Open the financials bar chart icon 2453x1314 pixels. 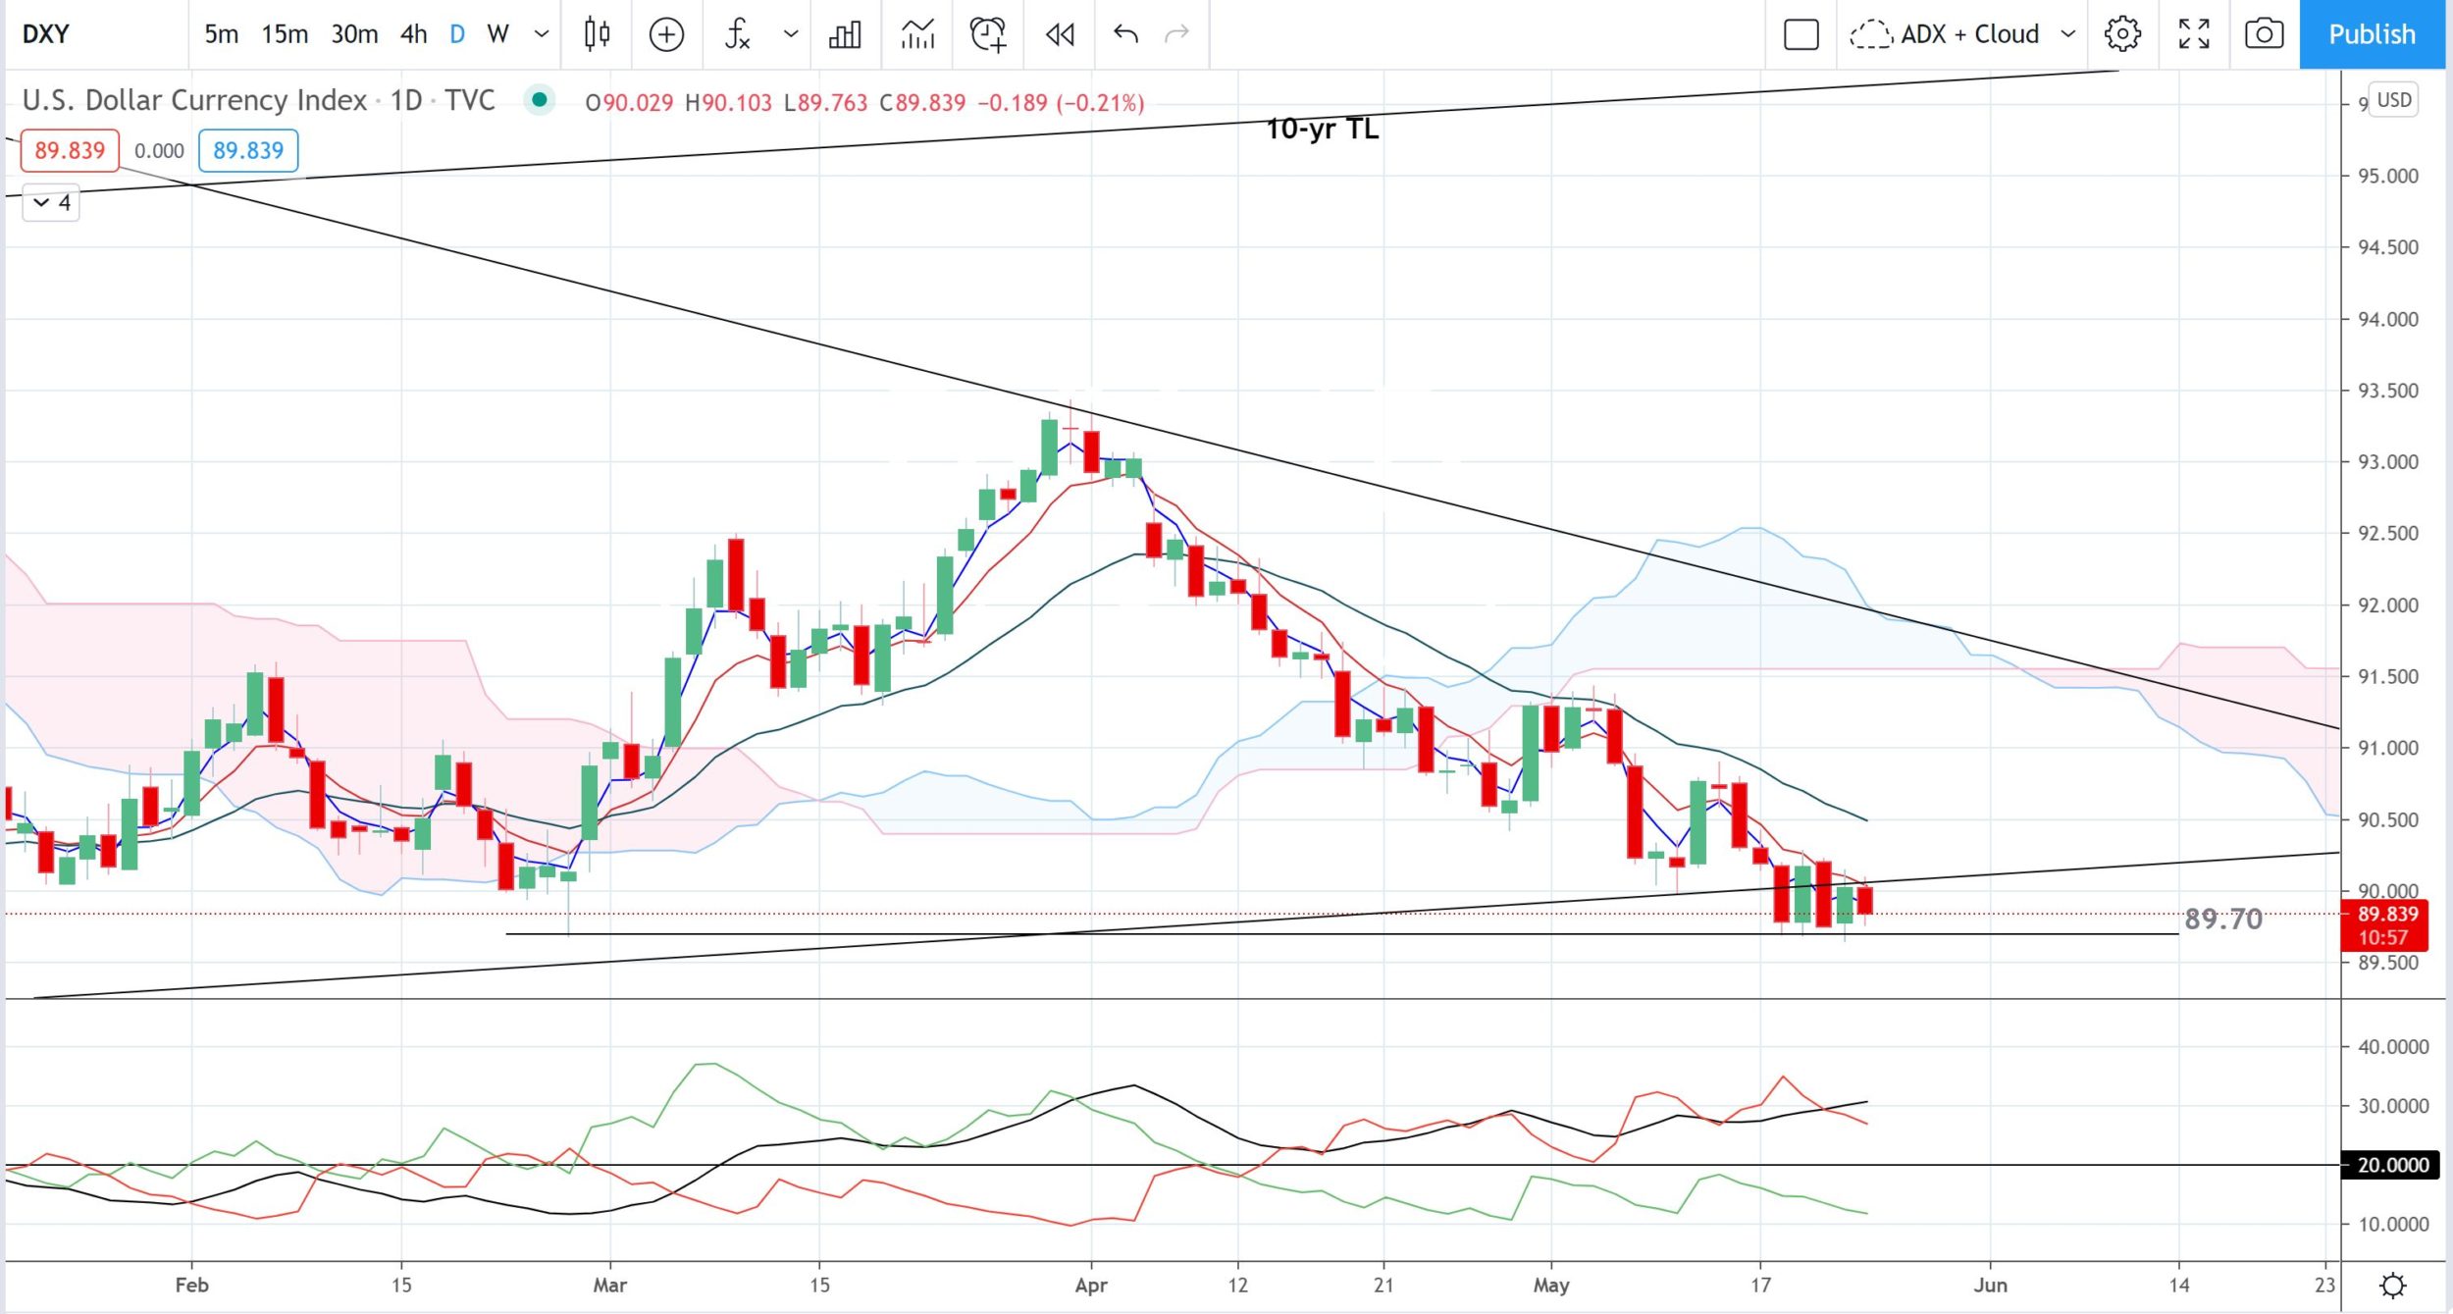(x=845, y=34)
